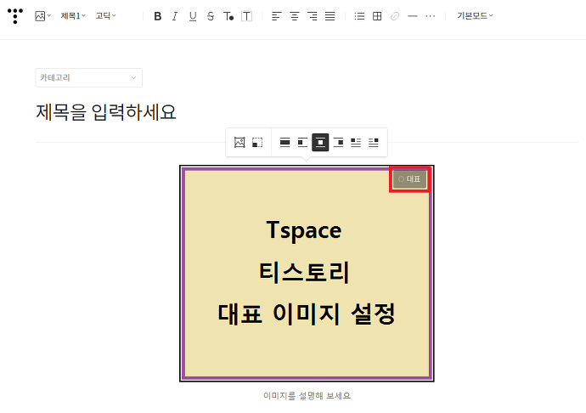
Task: Open the image attach dropdown
Action: [x=42, y=16]
